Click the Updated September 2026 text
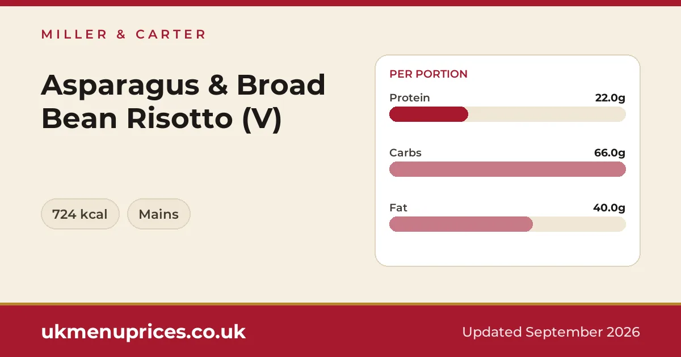This screenshot has width=681, height=357. (x=551, y=332)
